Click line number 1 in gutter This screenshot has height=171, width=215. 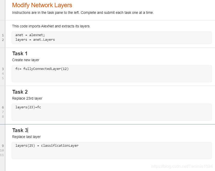(x=3, y=35)
